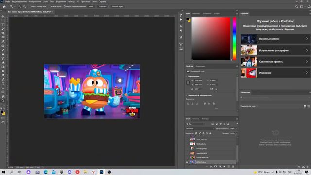Add a layer style with the fx icon
The width and height of the screenshot is (311, 175).
click(211, 167)
